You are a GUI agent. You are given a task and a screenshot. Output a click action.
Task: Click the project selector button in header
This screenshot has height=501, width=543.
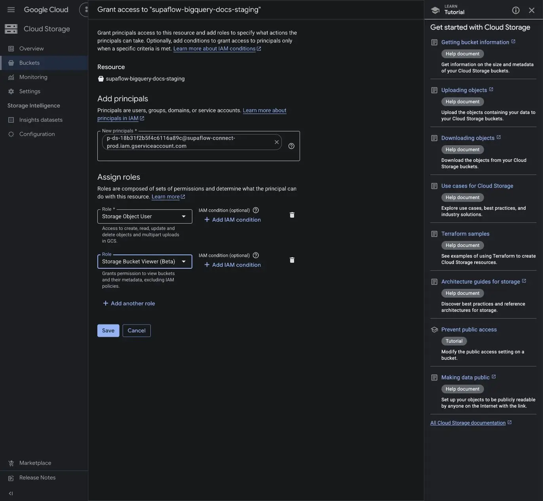(84, 9)
